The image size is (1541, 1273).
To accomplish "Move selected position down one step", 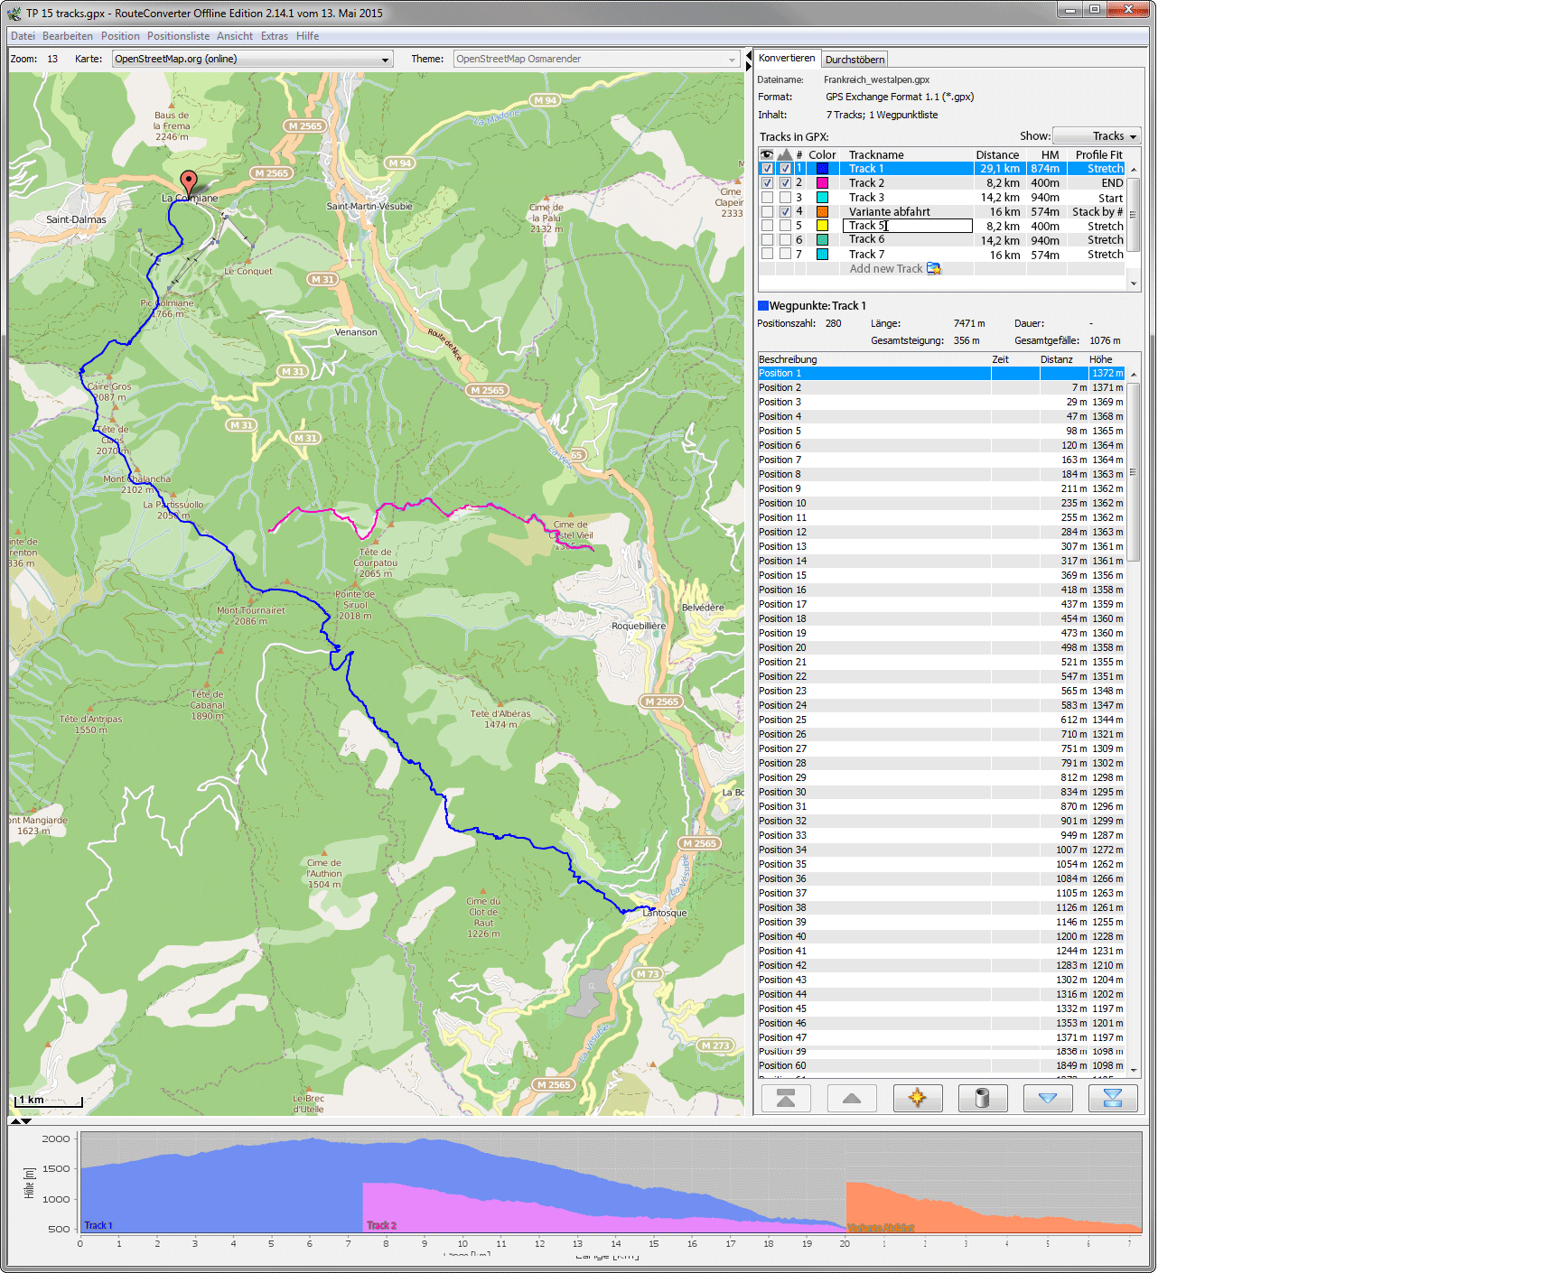I will click(1047, 1098).
